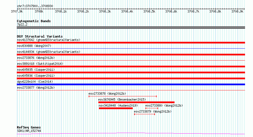Open variant label dgv6228n100 (Coe2014)

coord(35,82)
